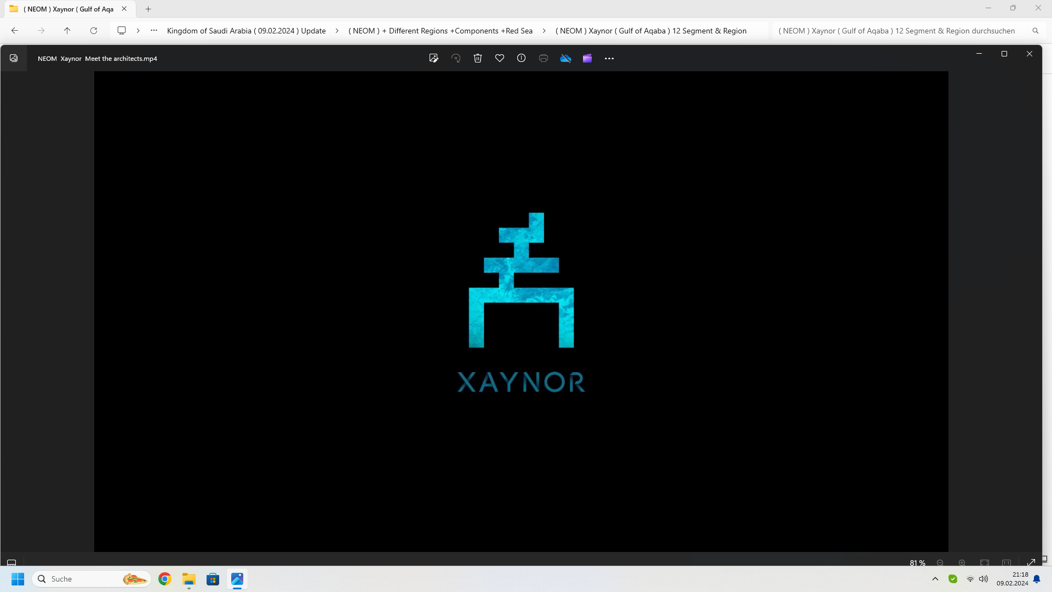
Task: Click the Photos app taskbar icon
Action: tap(237, 579)
